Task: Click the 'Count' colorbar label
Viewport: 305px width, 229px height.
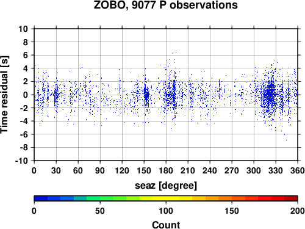Action: pos(166,225)
